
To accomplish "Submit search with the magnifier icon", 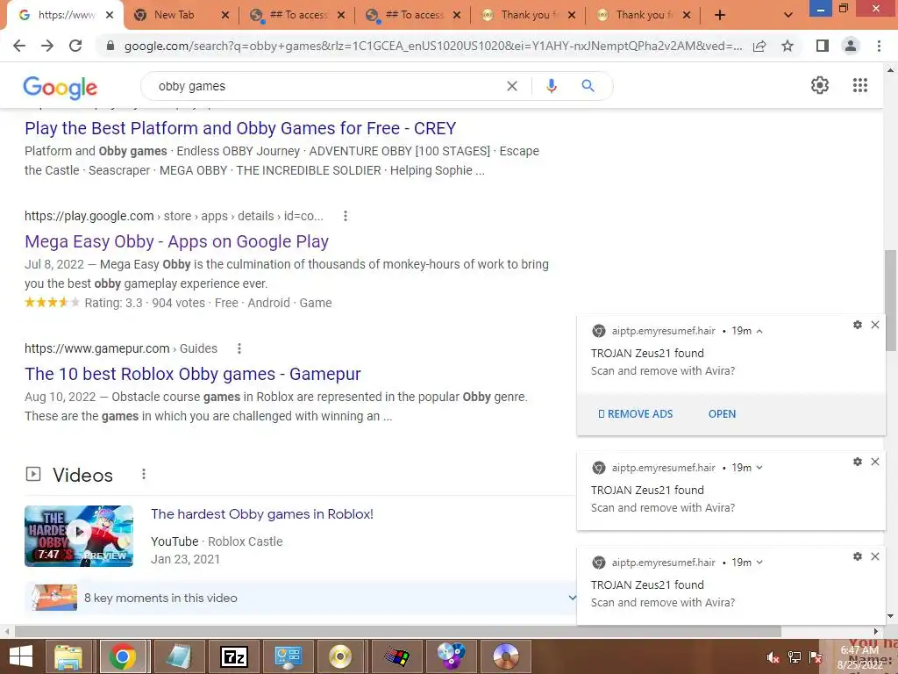I will point(588,86).
